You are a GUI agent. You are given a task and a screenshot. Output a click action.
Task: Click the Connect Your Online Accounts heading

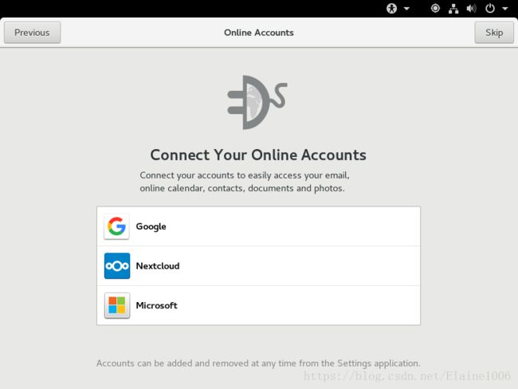coord(258,155)
